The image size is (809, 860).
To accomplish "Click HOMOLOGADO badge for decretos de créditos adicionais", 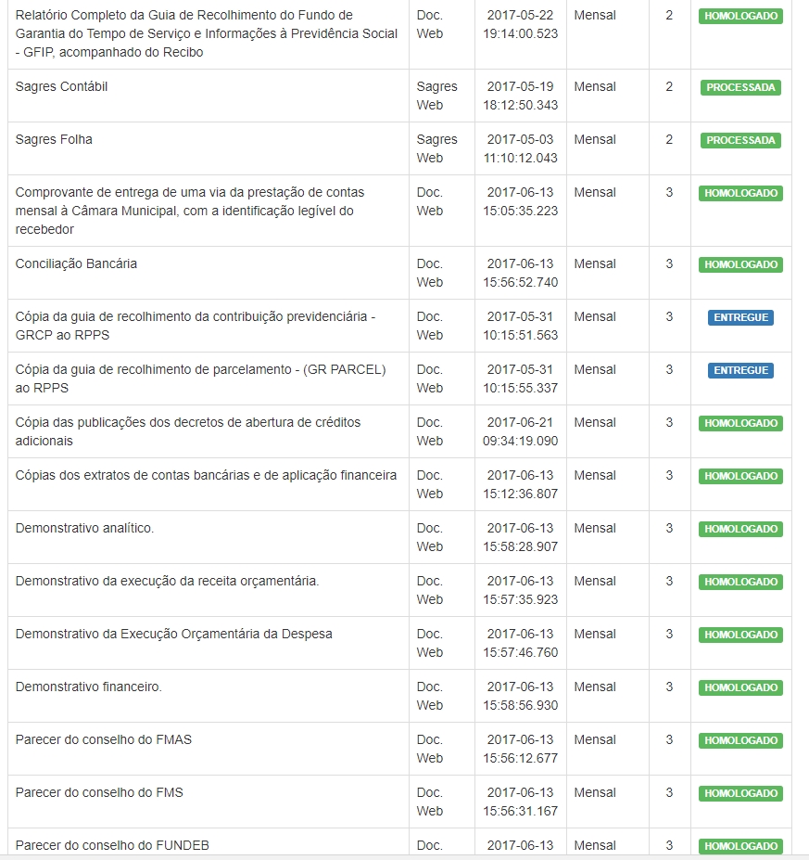I will point(740,423).
